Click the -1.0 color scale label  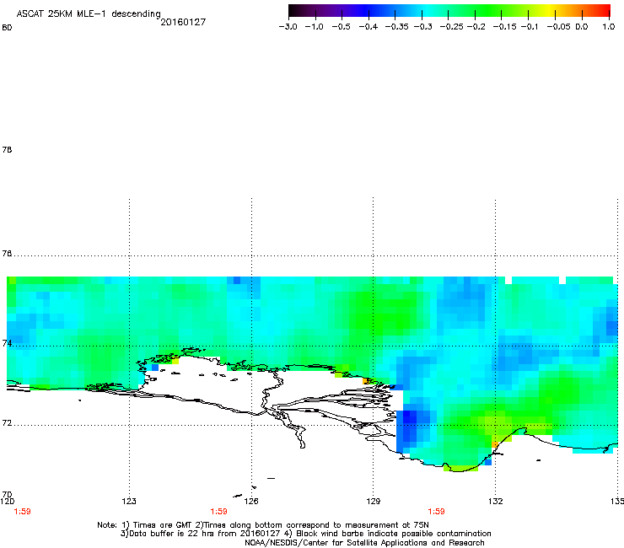click(314, 27)
